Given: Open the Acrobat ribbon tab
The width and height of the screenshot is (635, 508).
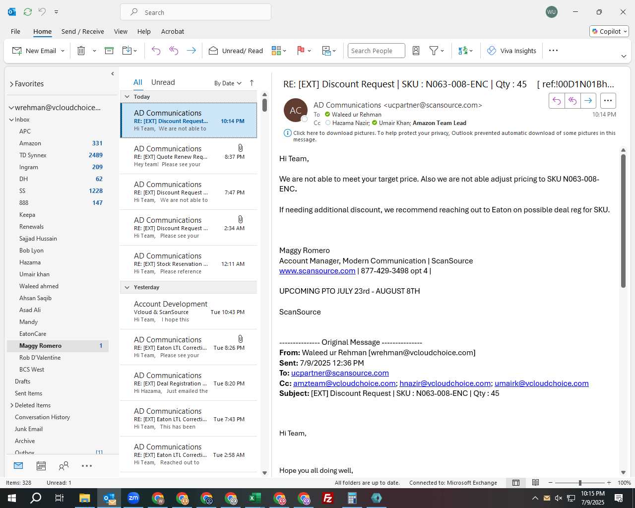Looking at the screenshot, I should coord(173,31).
